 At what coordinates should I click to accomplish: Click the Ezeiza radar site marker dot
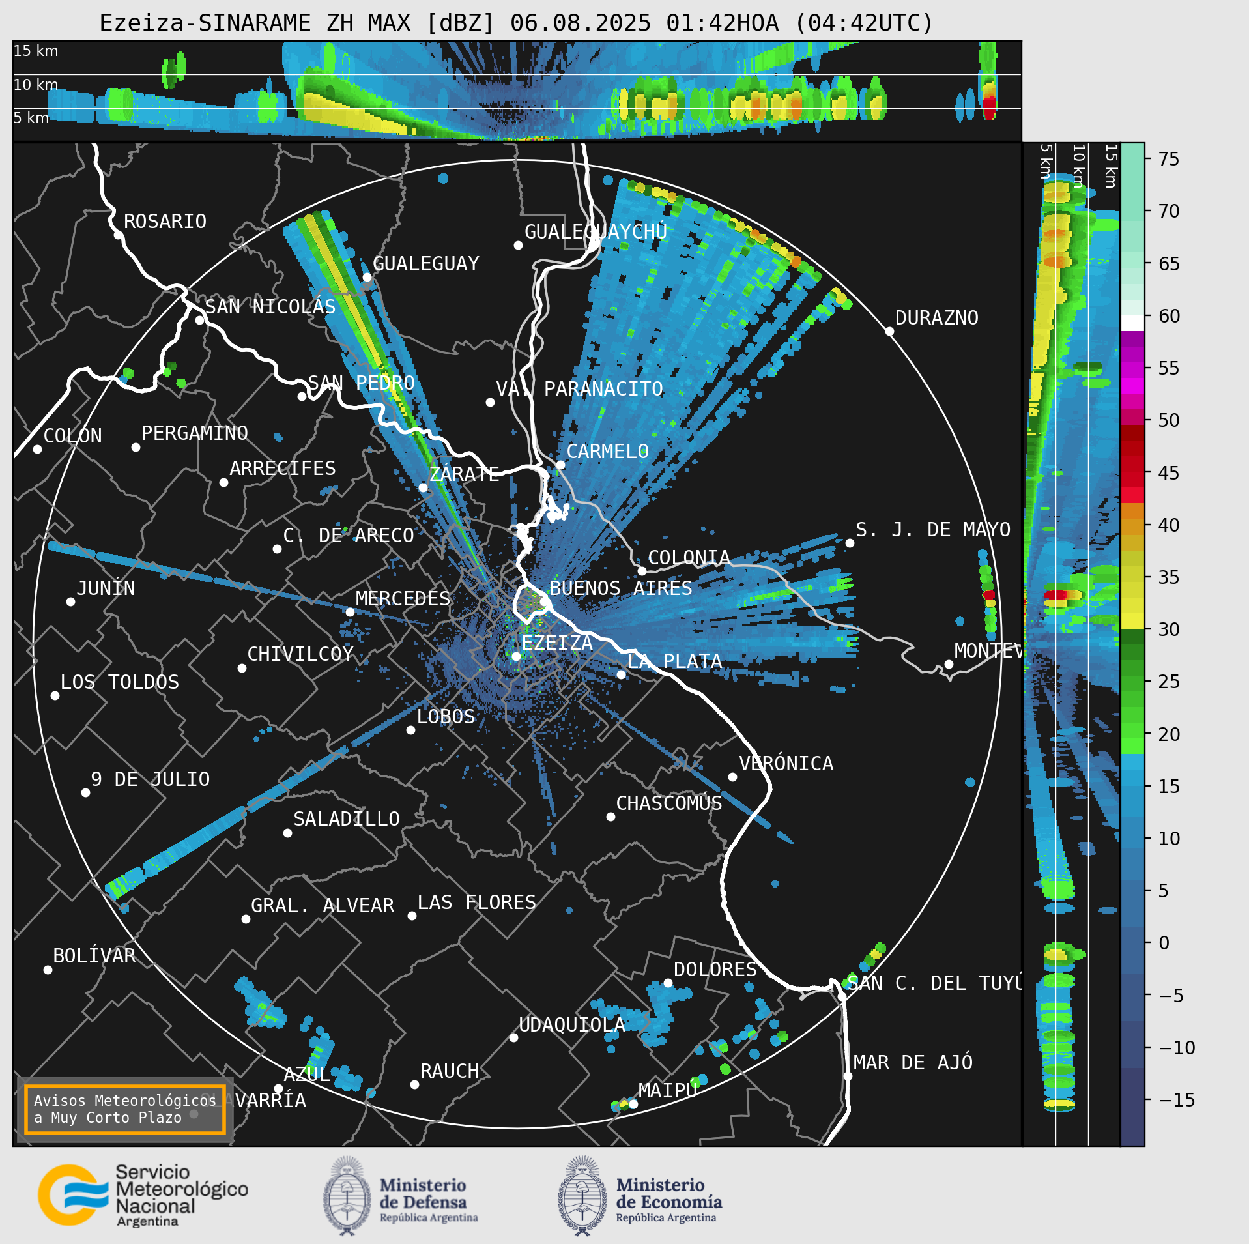pos(516,656)
